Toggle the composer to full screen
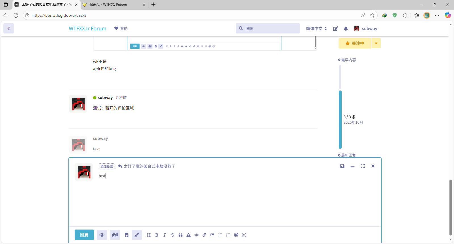This screenshot has width=454, height=244. (363, 166)
